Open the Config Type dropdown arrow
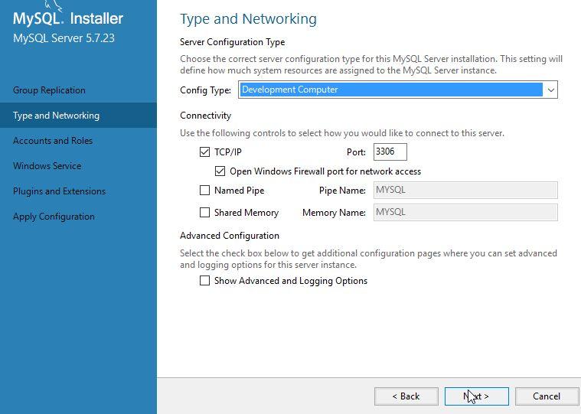The width and height of the screenshot is (581, 414). (550, 90)
